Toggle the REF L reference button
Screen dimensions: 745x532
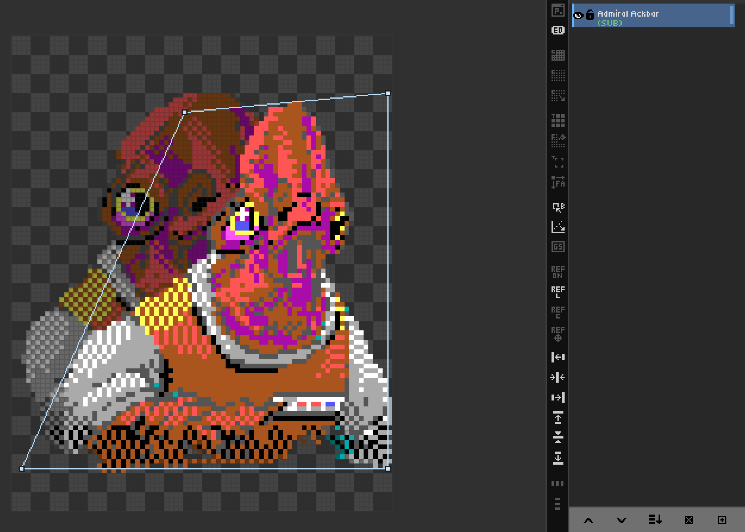[558, 292]
